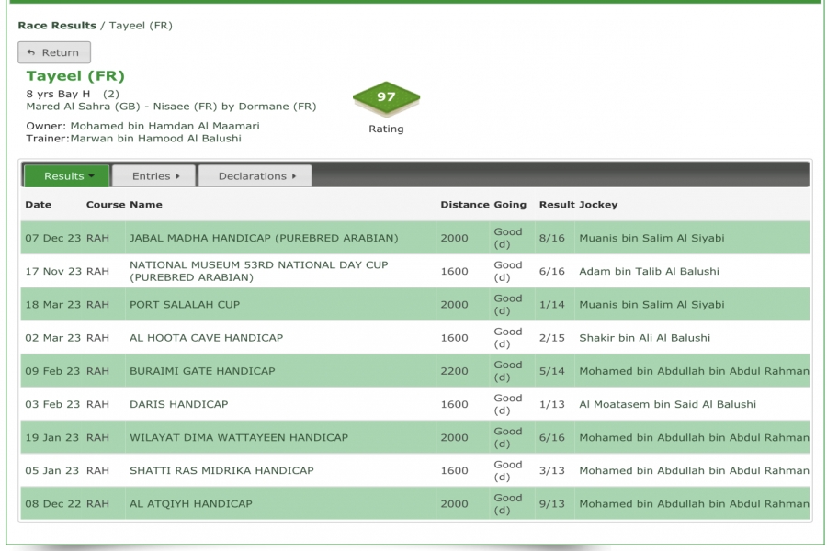This screenshot has height=551, width=827.
Task: Click the Date column header
Action: click(x=39, y=204)
